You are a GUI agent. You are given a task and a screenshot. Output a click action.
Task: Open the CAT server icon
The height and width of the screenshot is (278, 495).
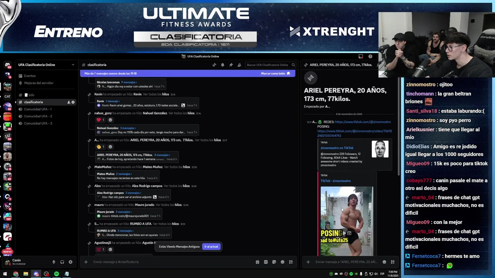[7, 96]
